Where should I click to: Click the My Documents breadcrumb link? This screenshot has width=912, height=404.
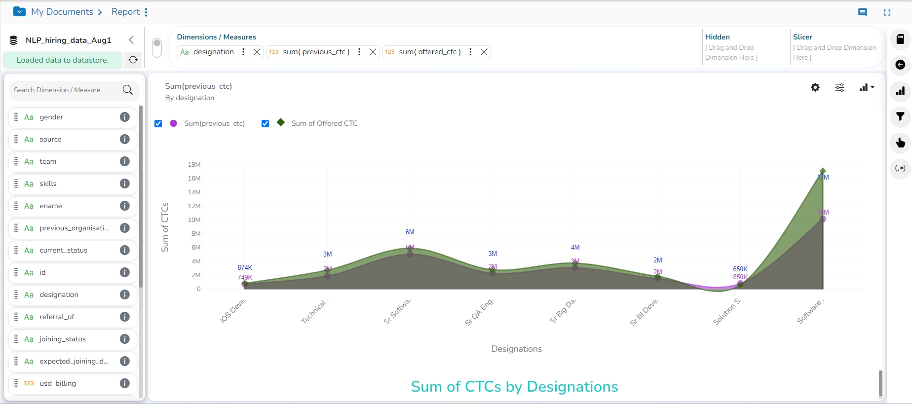62,12
